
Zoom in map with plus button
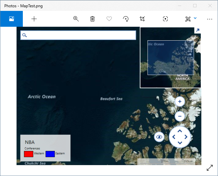tap(180, 101)
